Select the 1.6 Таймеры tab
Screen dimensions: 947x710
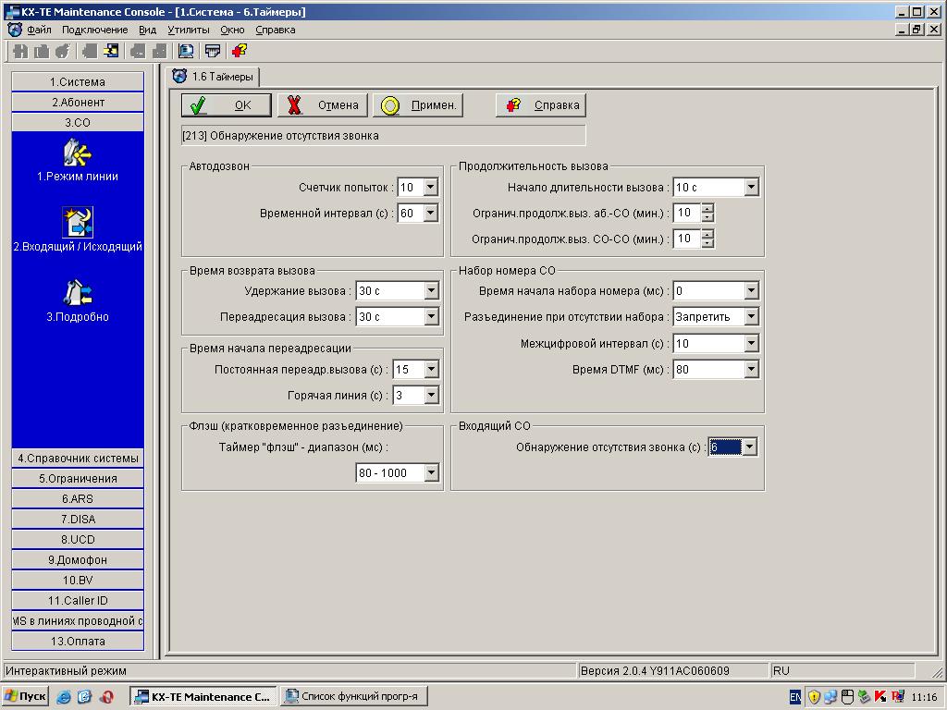click(x=214, y=77)
